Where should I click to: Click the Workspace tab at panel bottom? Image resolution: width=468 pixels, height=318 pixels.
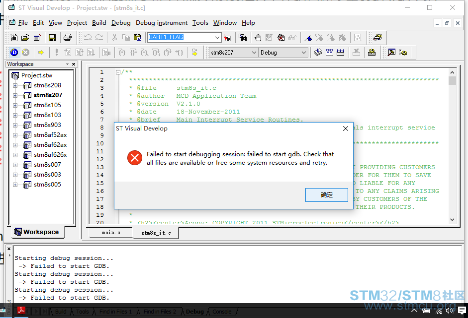point(37,232)
